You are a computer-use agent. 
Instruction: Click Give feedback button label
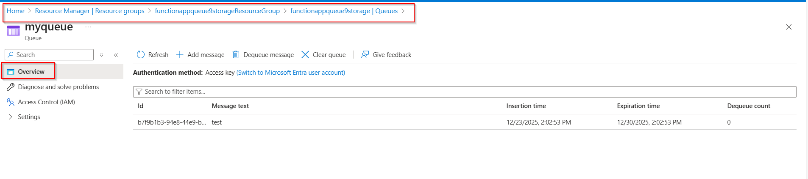tap(392, 55)
